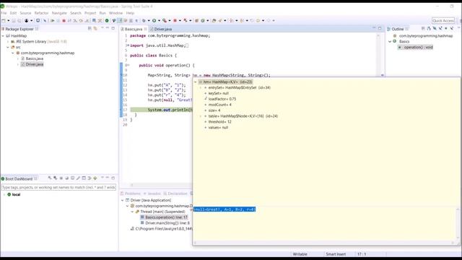The height and width of the screenshot is (260, 462).
Task: Click the New file toolbar icon
Action: click(x=4, y=21)
